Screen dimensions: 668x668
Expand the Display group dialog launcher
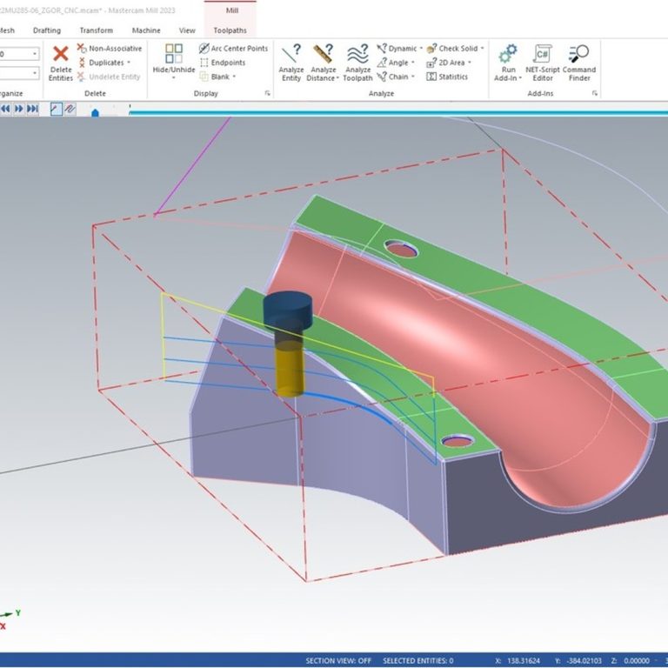[x=267, y=92]
